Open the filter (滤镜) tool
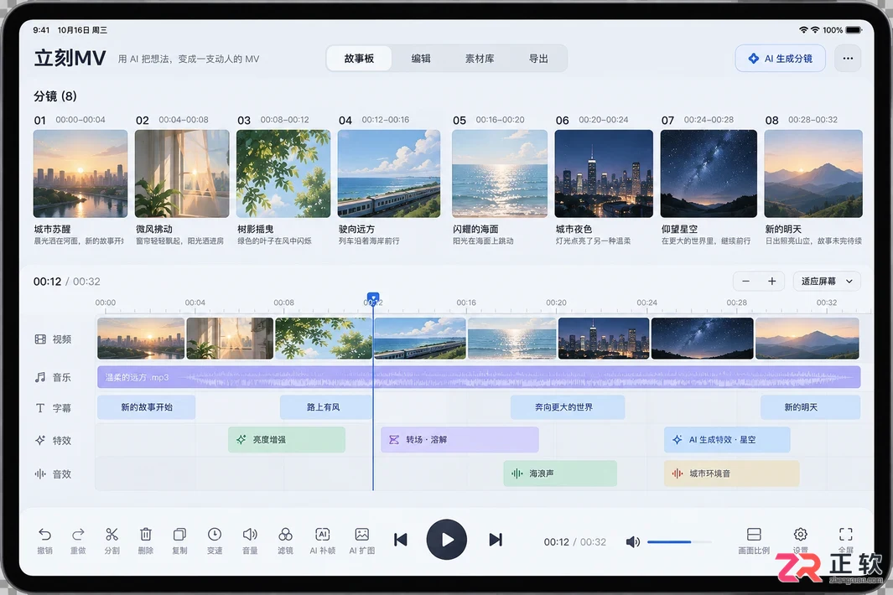Screen dimensions: 893x595 (285, 534)
